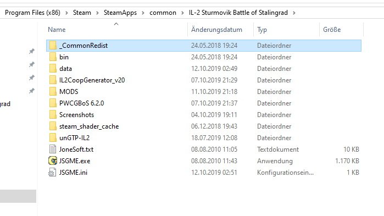Select the PWCGBoS 6.2.0 folder name

tap(81, 103)
